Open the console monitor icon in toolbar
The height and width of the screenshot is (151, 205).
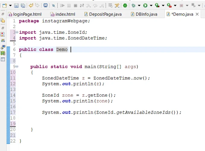pos(46,5)
